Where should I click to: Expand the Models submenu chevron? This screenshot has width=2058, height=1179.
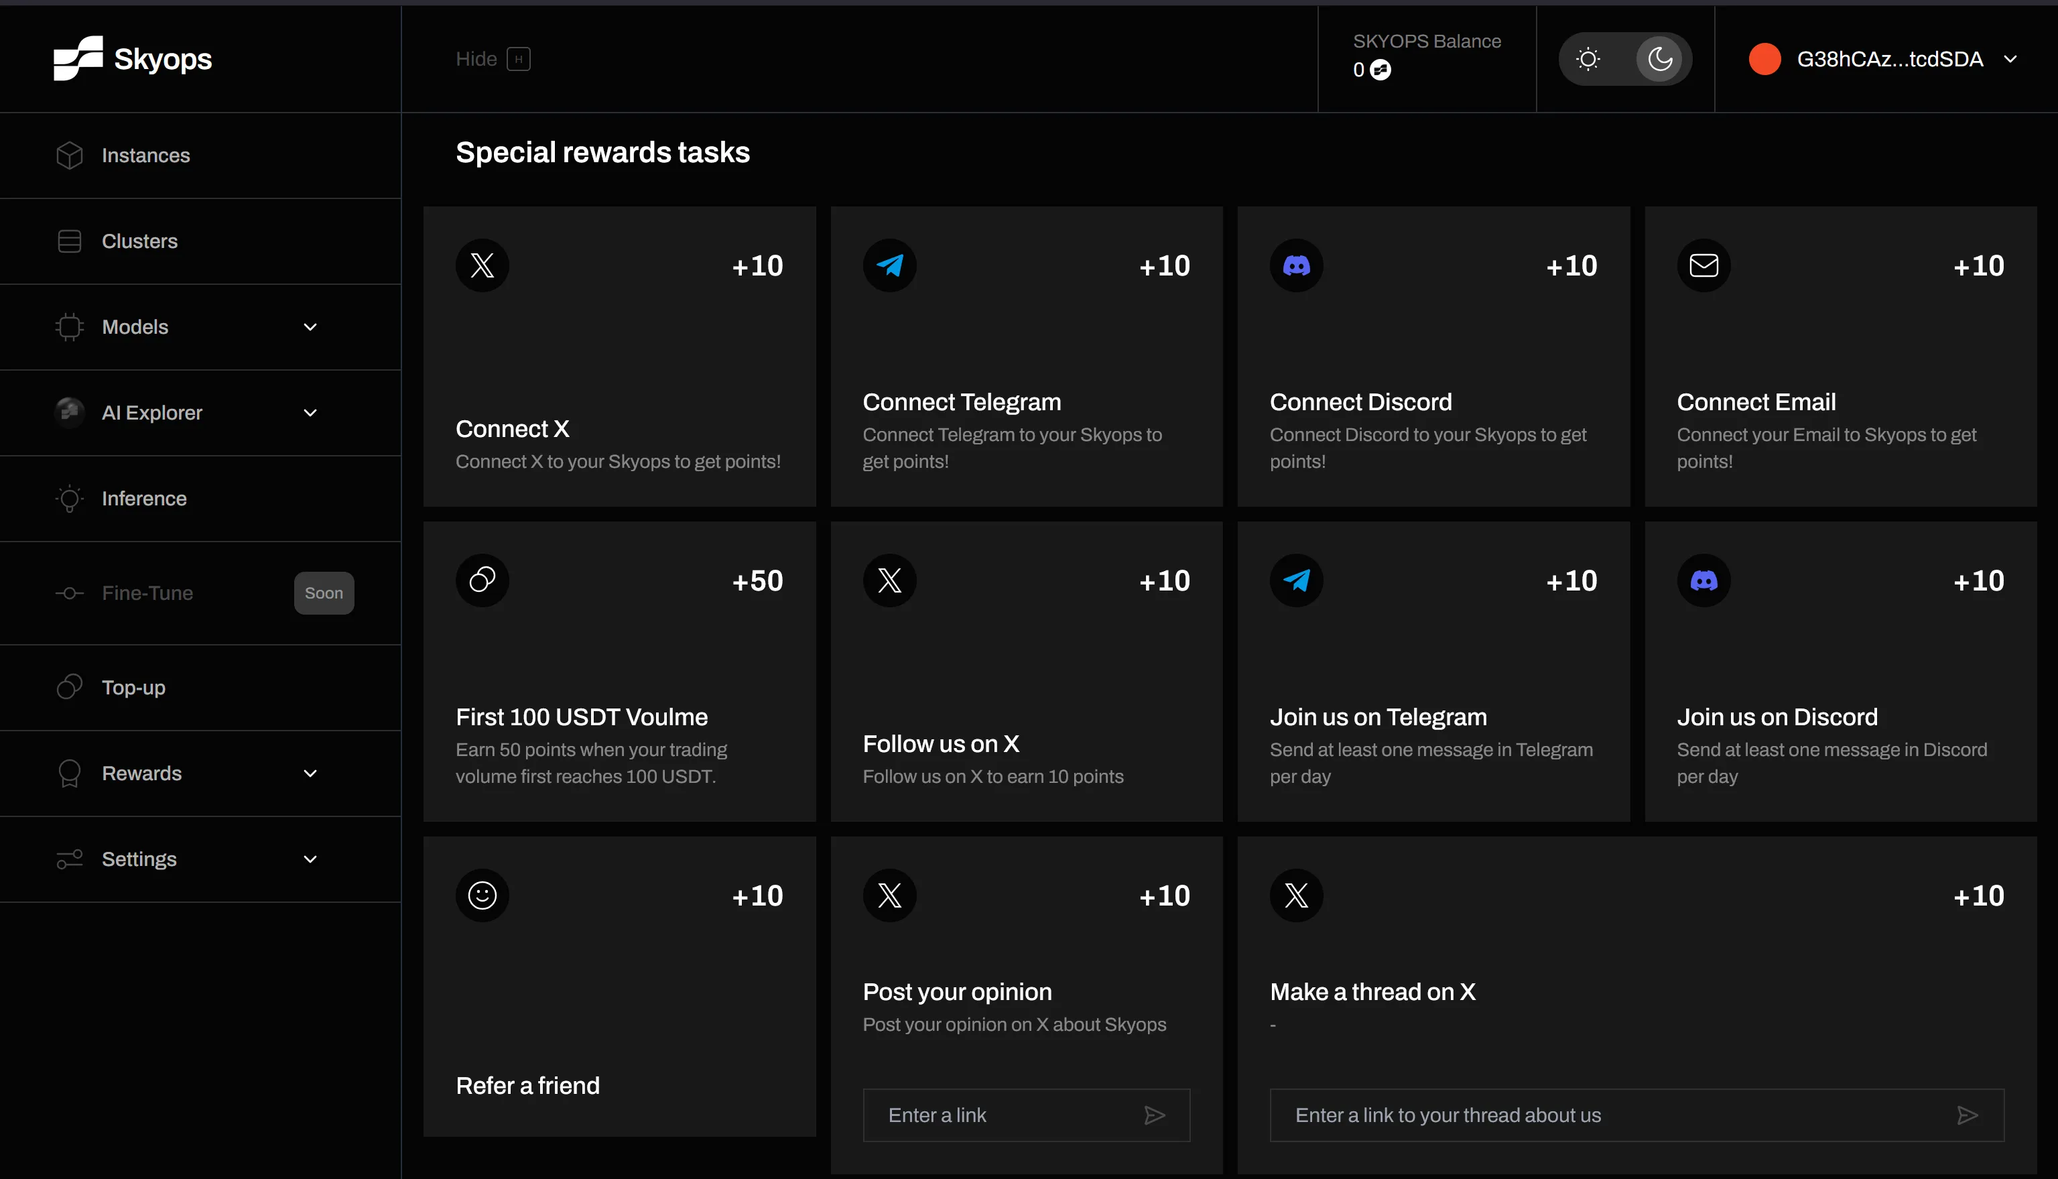coord(310,327)
